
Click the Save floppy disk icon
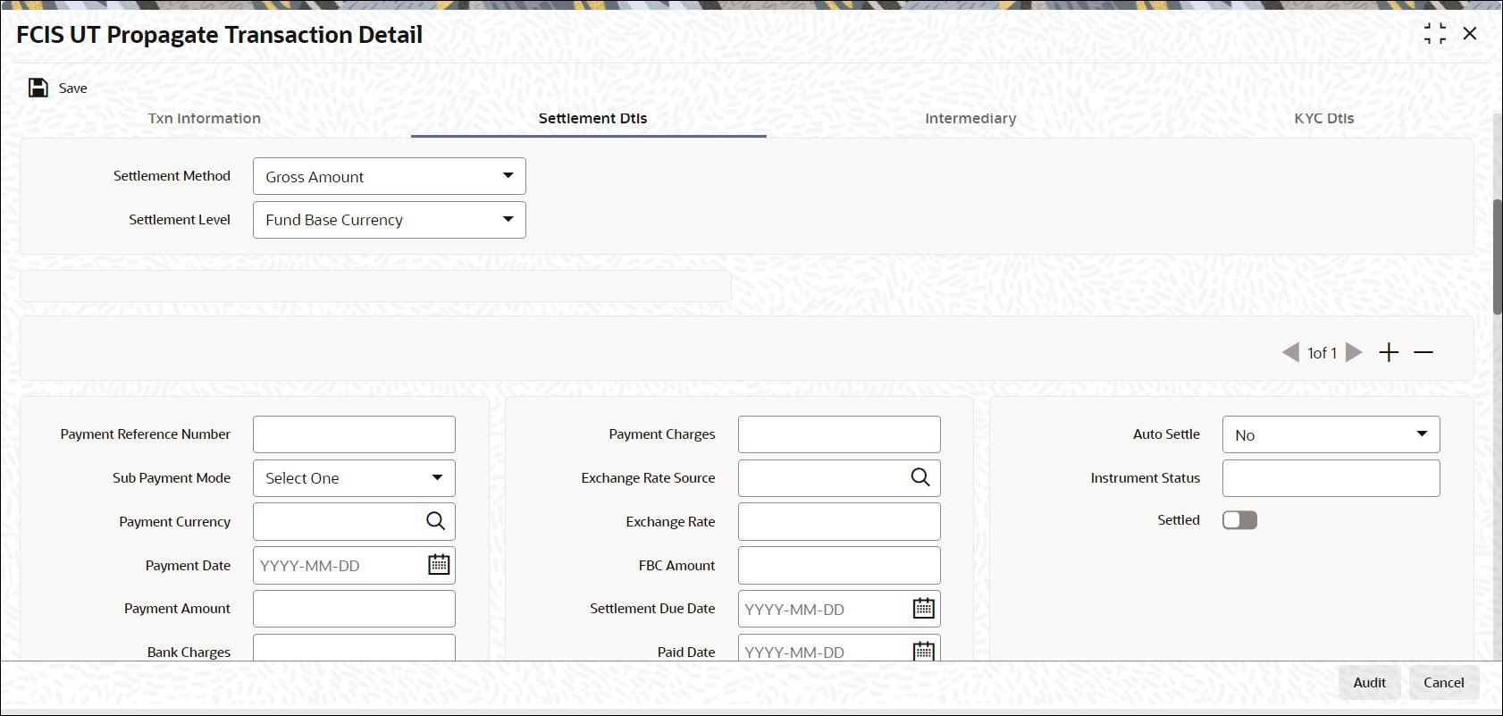click(38, 88)
